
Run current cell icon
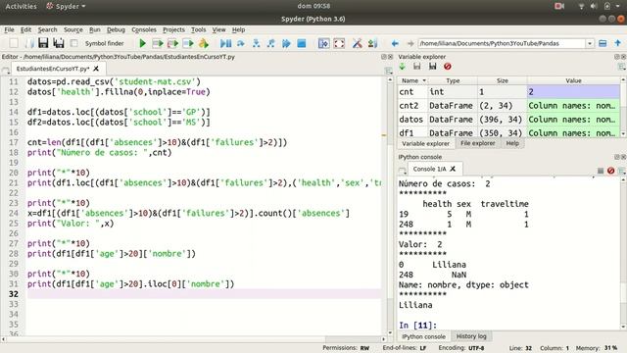[x=158, y=43]
